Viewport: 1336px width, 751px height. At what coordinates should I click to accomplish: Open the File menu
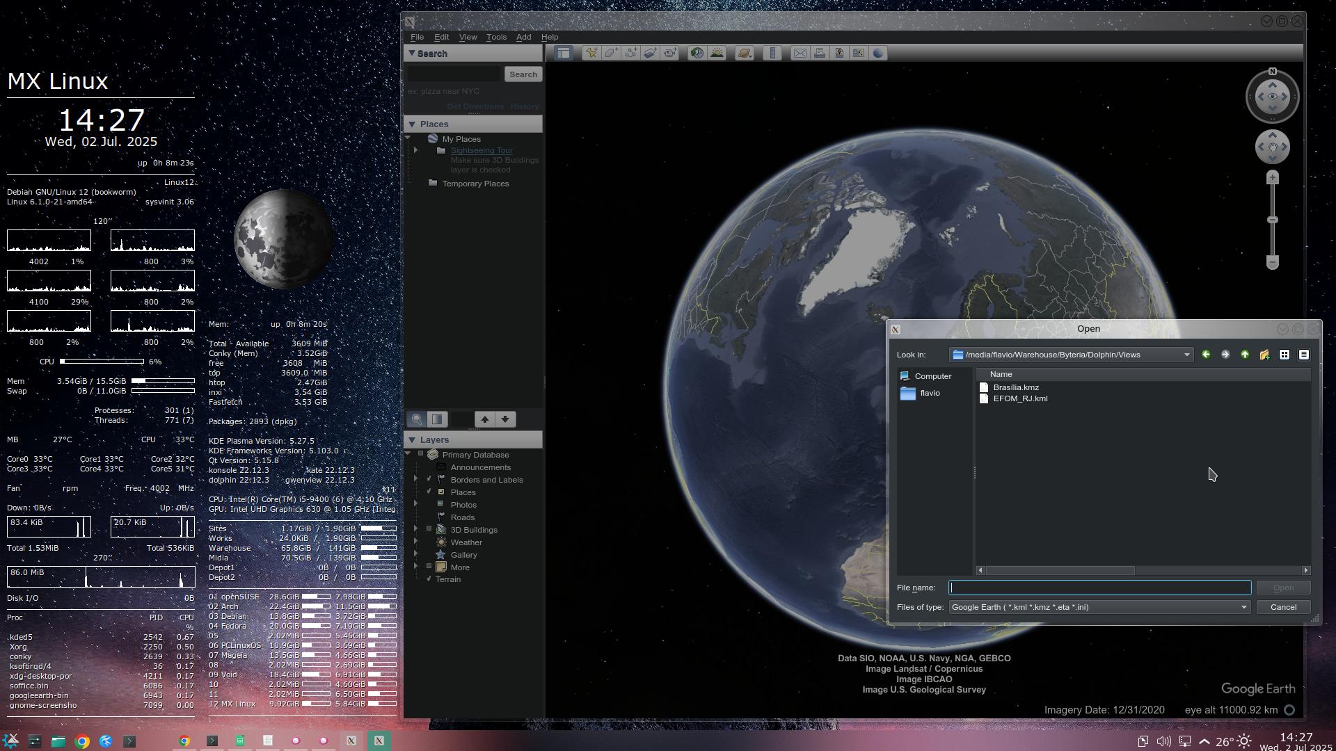coord(417,37)
